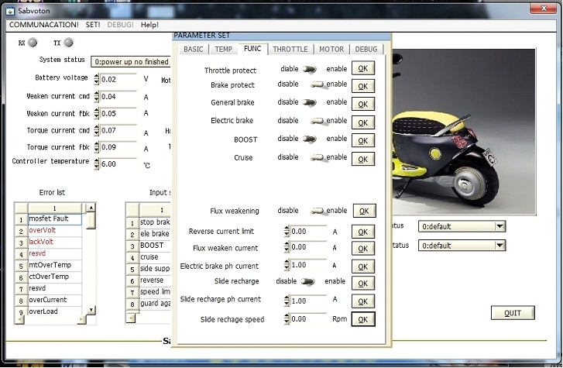The image size is (563, 368).
Task: Open the lower 0:default status dropdown
Action: (x=499, y=246)
